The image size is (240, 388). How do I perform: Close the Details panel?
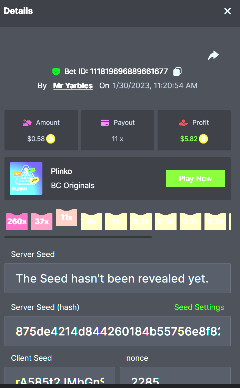point(228,11)
